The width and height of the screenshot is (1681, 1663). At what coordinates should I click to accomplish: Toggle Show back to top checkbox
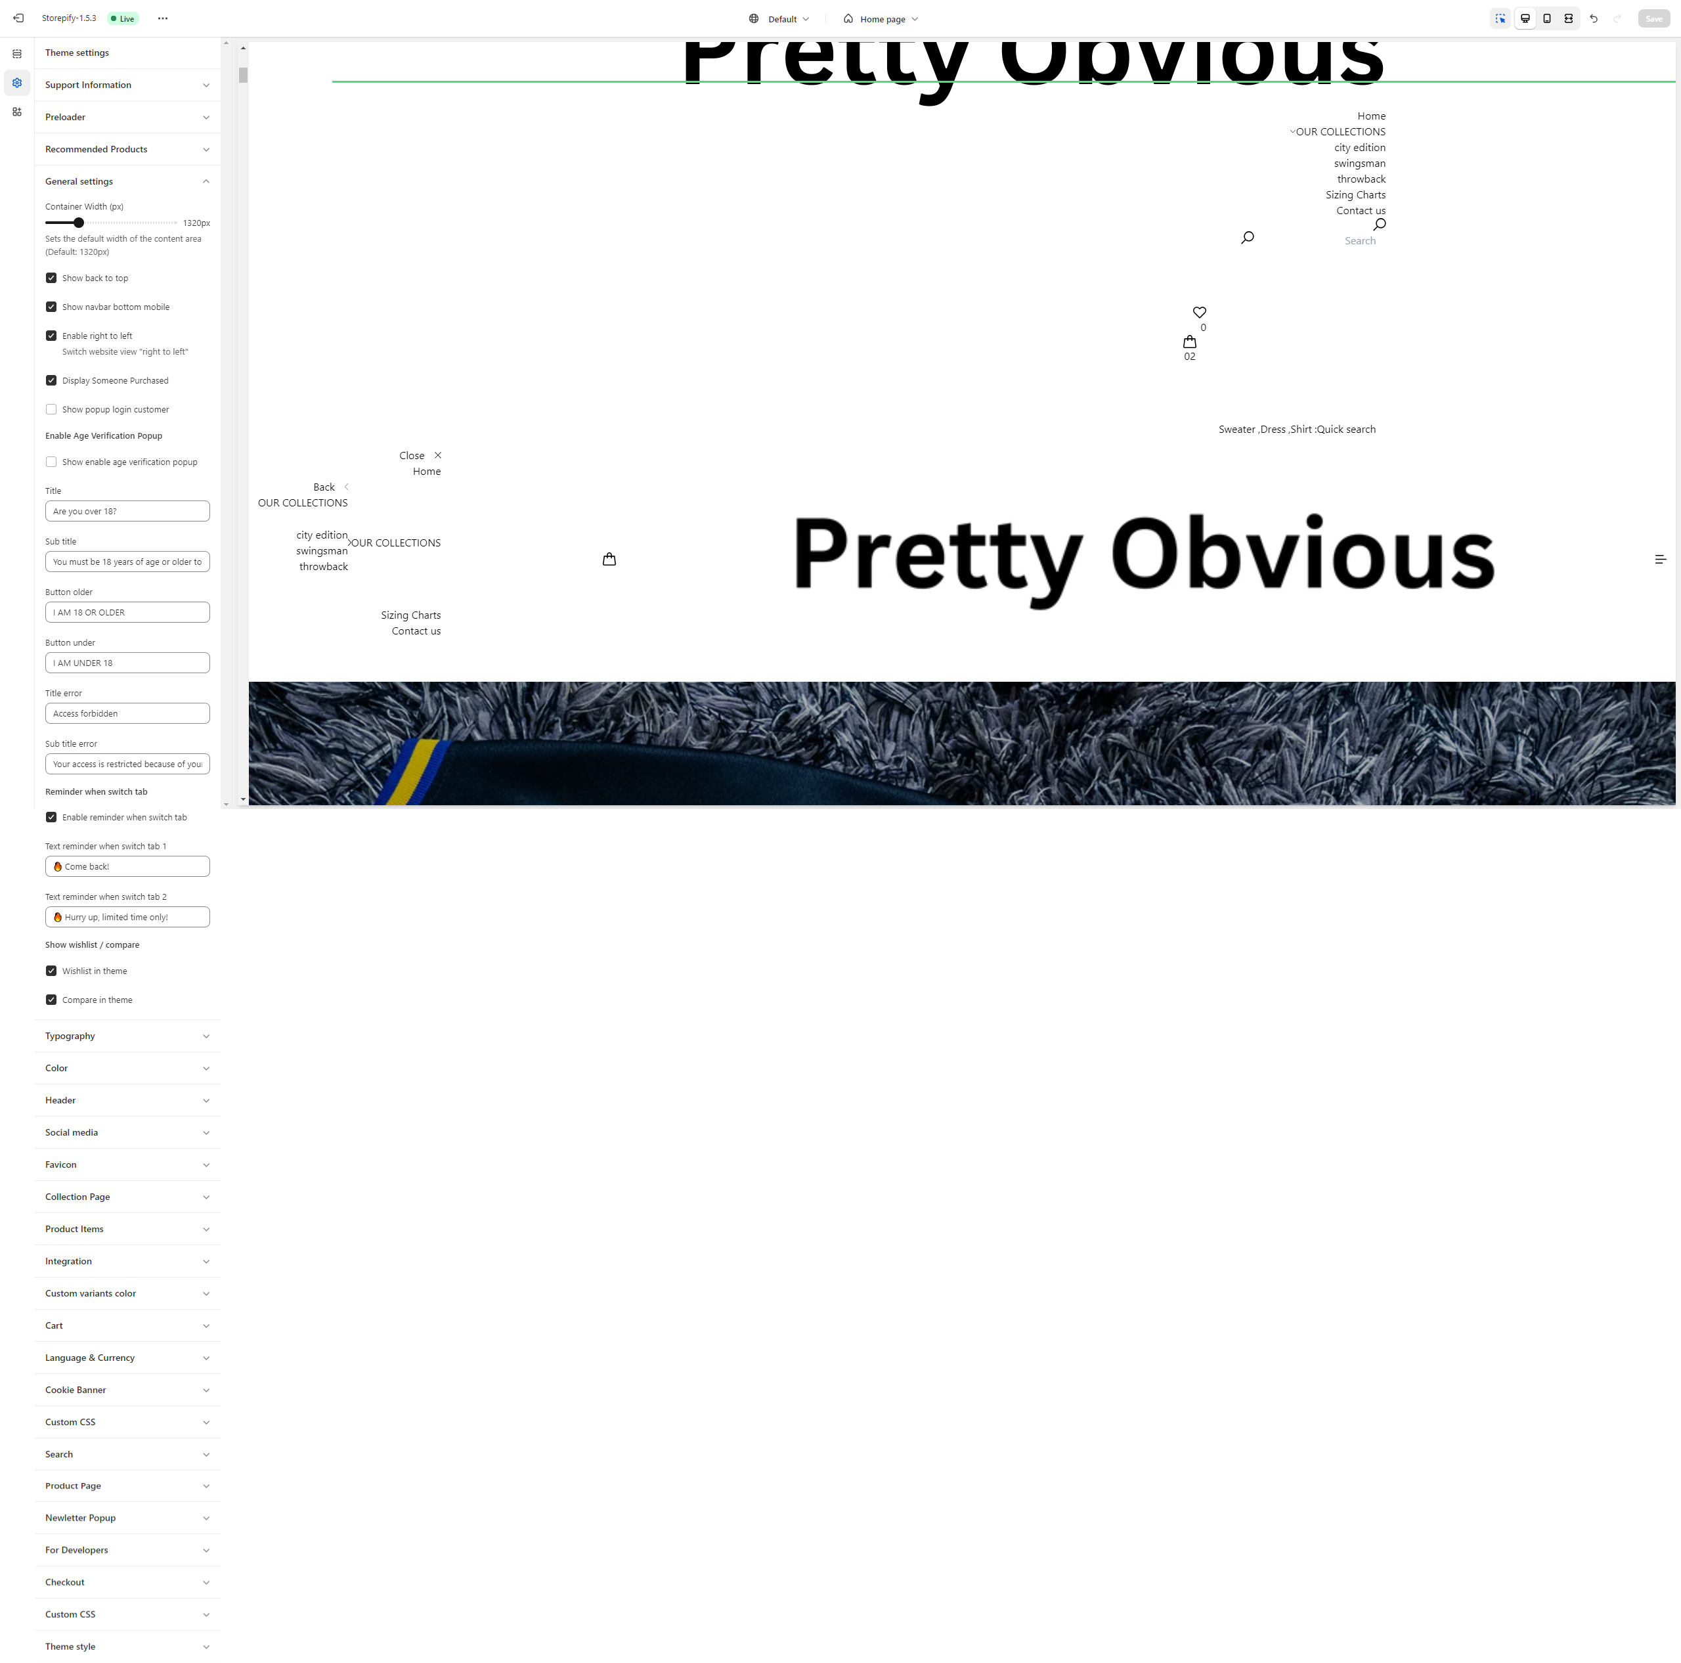(51, 277)
